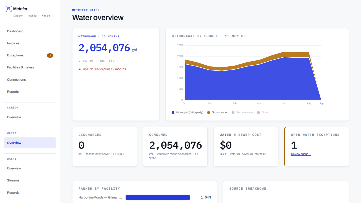361x203 pixels.
Task: Click the Consumed value 2,054,076
Action: point(175,145)
